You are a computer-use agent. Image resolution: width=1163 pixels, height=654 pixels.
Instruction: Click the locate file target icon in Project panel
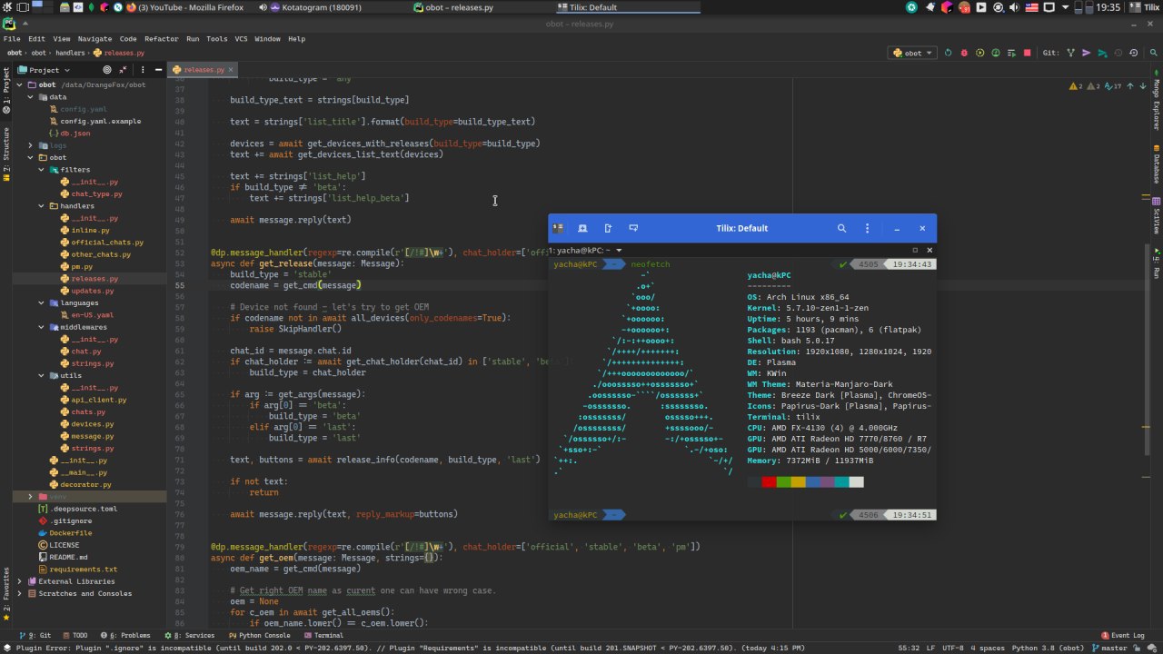[107, 70]
